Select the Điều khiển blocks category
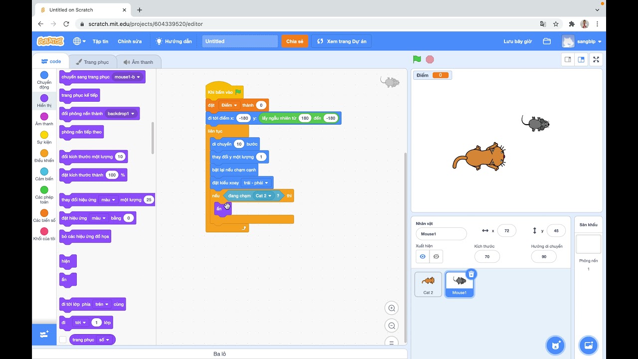This screenshot has width=638, height=359. coord(44,157)
